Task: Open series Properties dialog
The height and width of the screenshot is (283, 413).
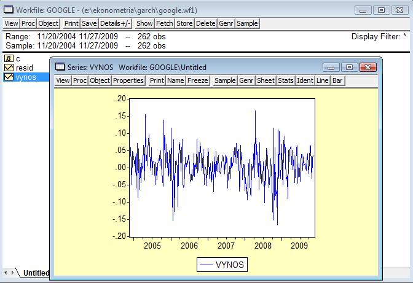Action: 128,80
